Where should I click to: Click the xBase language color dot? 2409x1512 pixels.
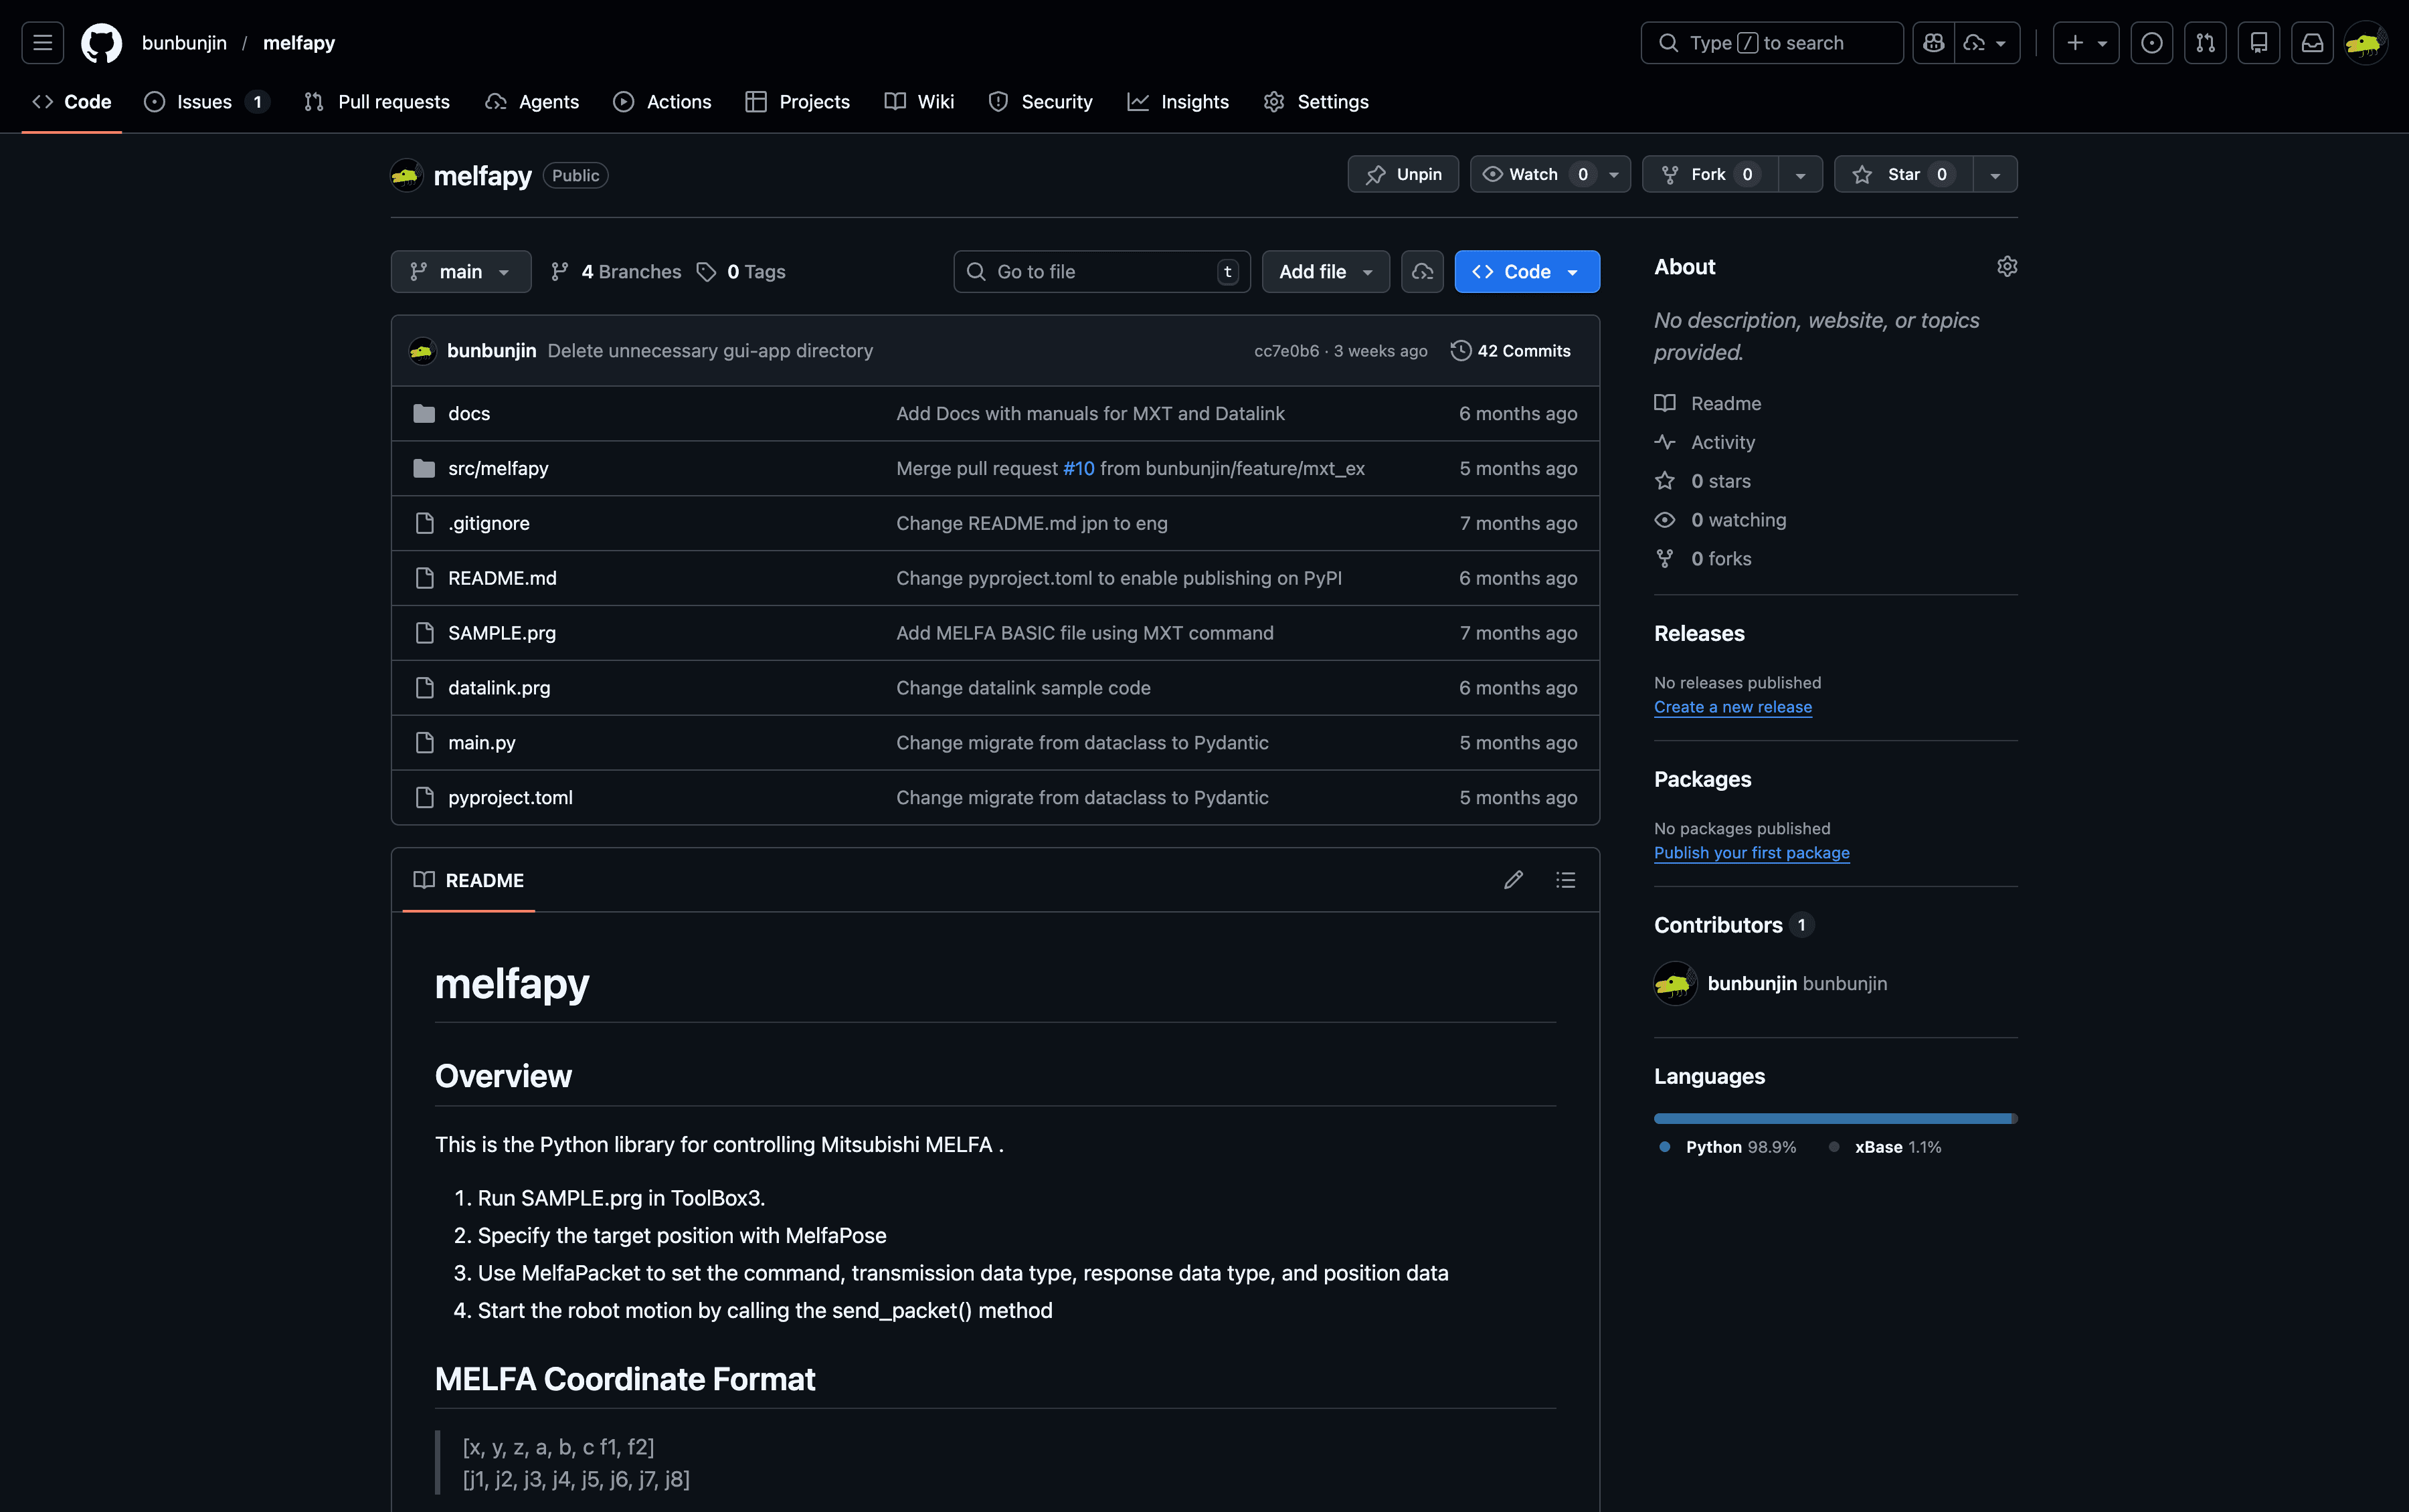[x=1834, y=1147]
